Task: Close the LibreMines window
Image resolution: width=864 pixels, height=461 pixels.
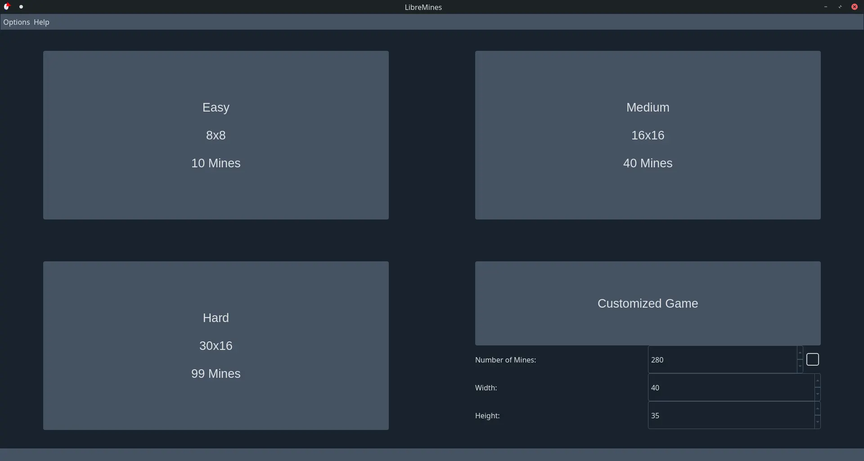Action: (x=855, y=7)
